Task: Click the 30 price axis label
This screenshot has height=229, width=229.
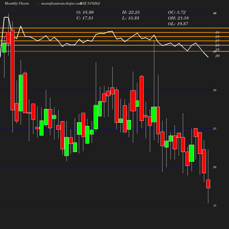Action: (x=215, y=90)
